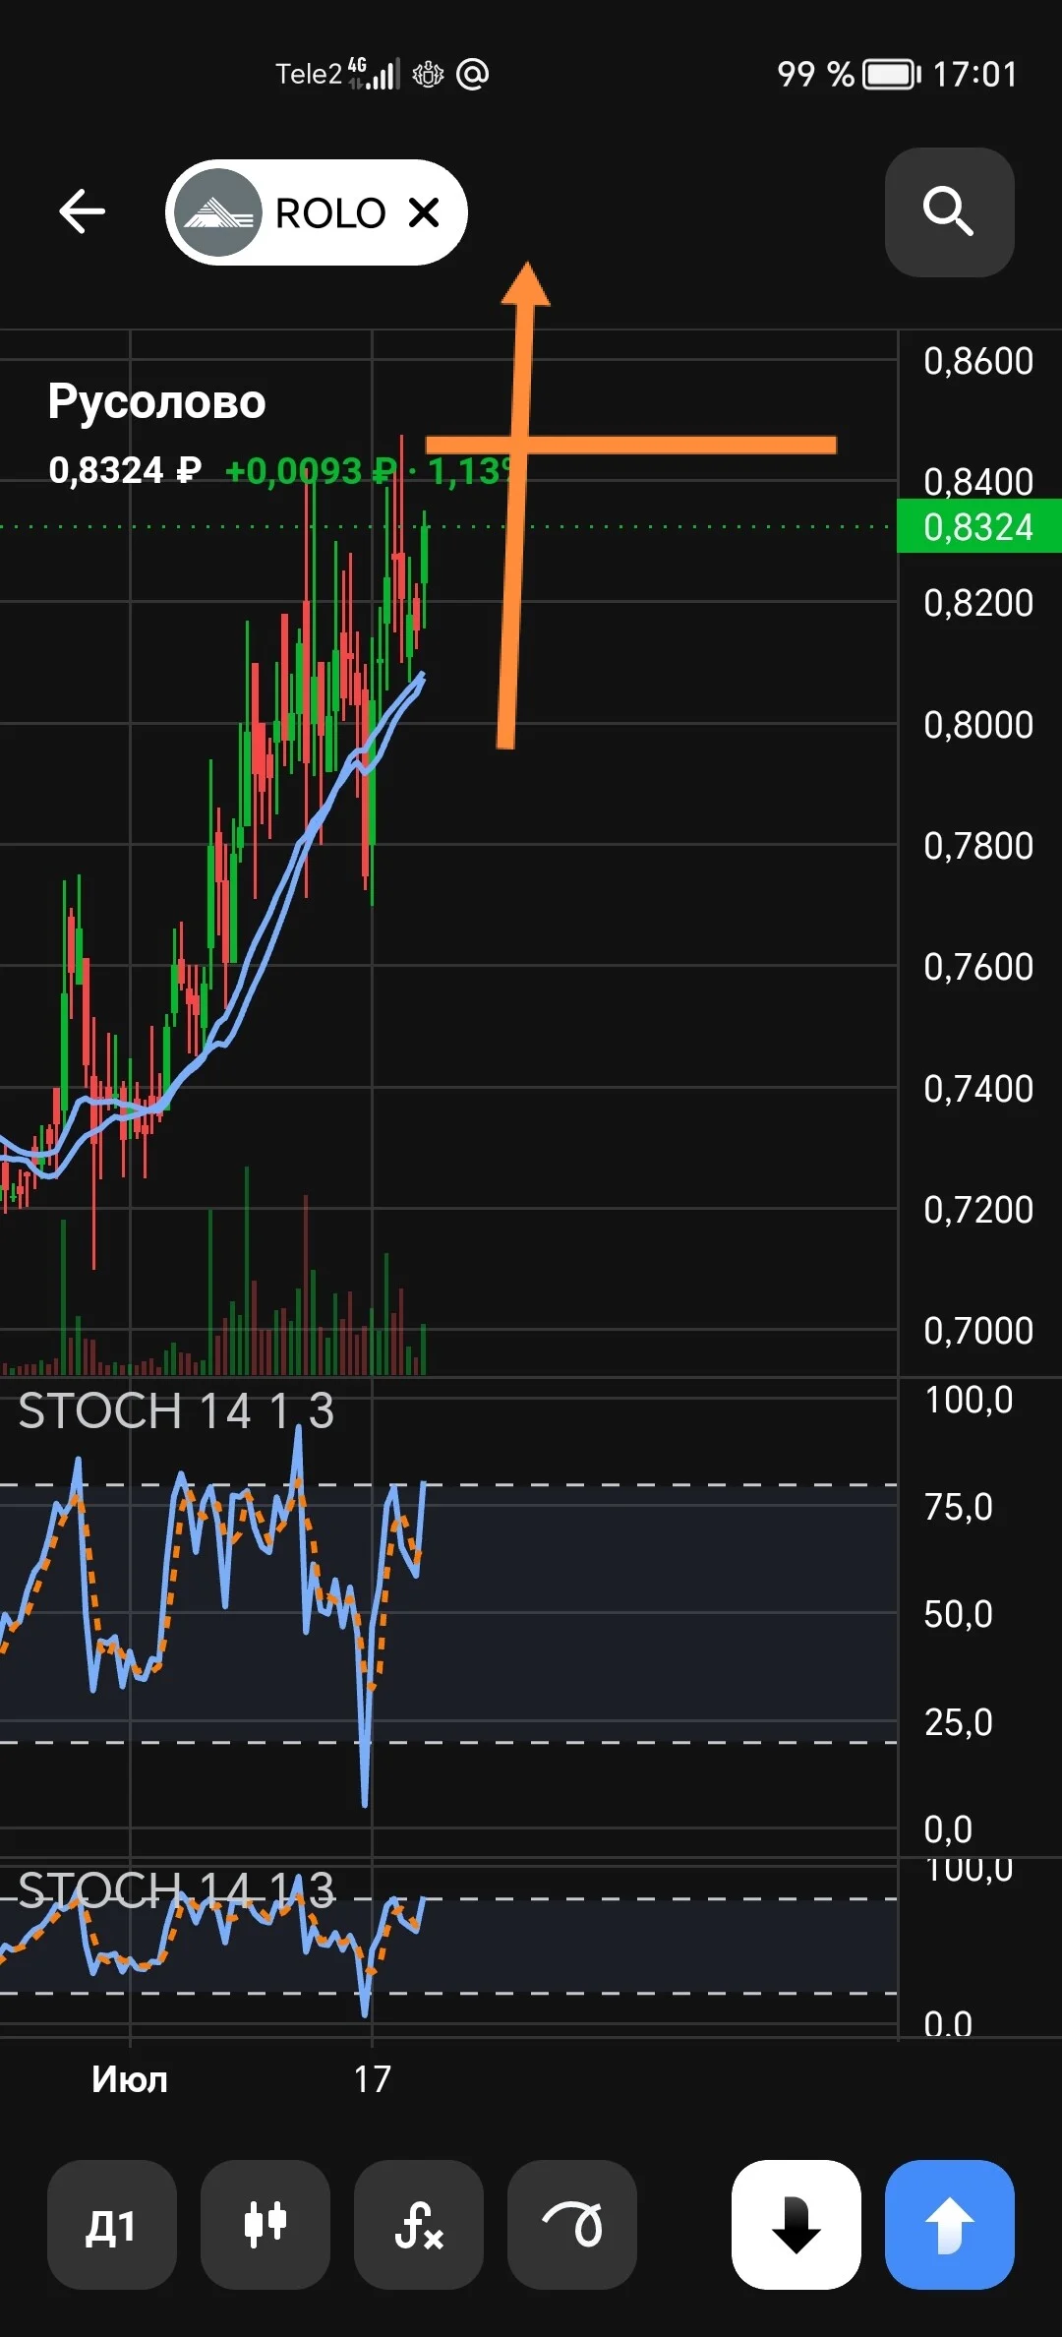Select the first STOCH 14 1 3 label

(176, 1410)
